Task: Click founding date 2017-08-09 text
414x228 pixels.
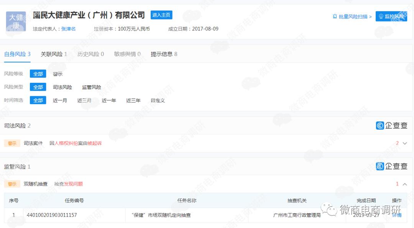Action: coord(205,29)
